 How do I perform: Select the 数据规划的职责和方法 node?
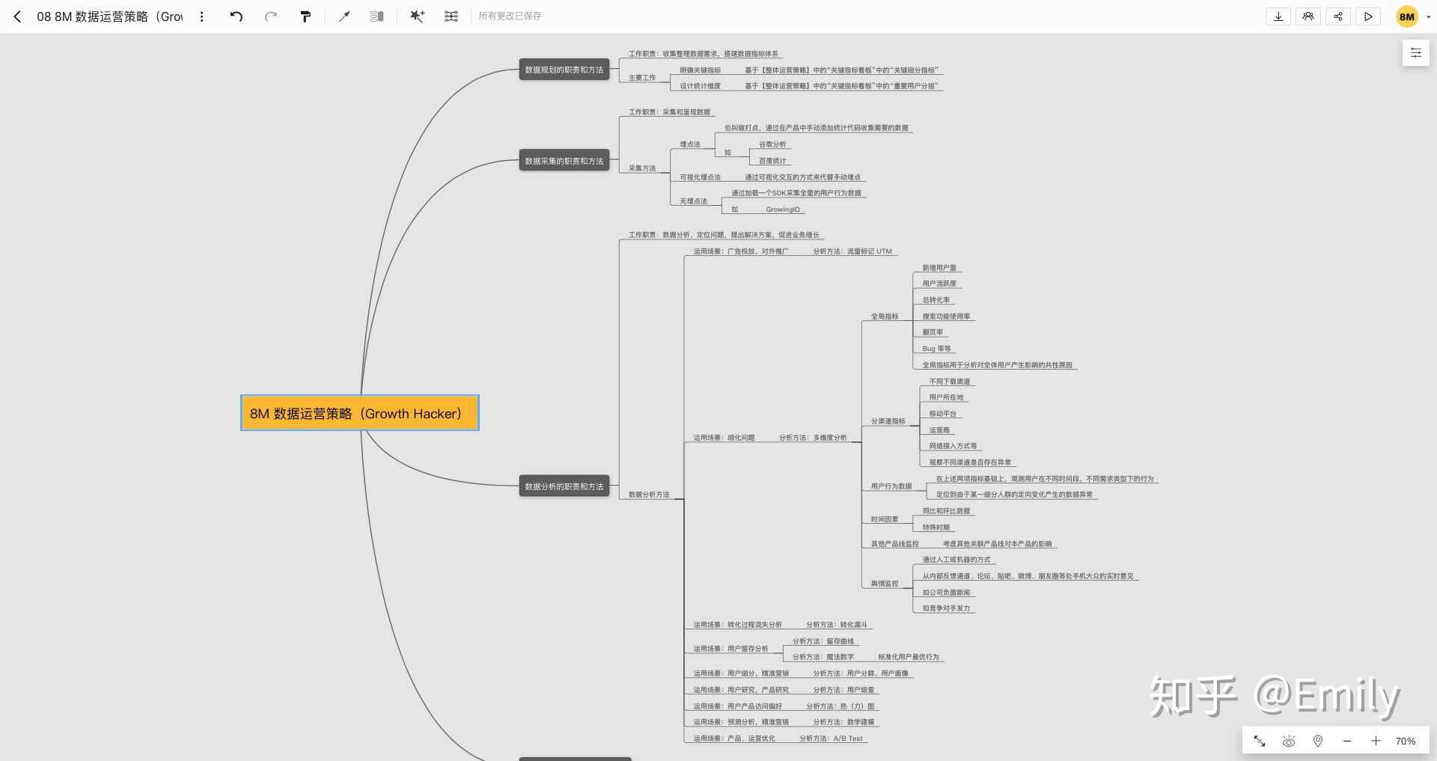pyautogui.click(x=564, y=70)
